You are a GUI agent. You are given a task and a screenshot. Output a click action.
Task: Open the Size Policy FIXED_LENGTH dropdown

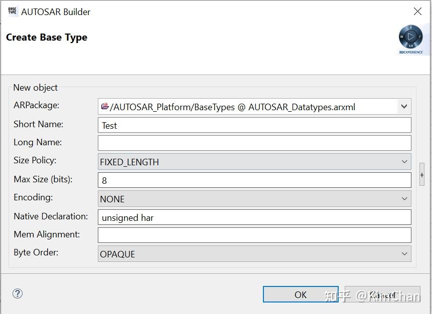click(x=254, y=162)
